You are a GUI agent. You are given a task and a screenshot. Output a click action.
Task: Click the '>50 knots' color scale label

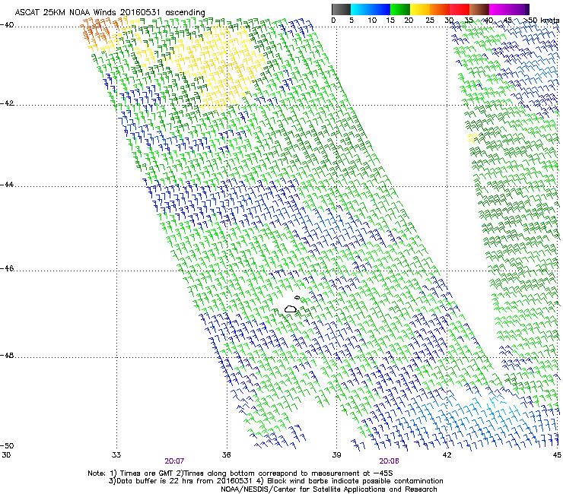tap(541, 21)
